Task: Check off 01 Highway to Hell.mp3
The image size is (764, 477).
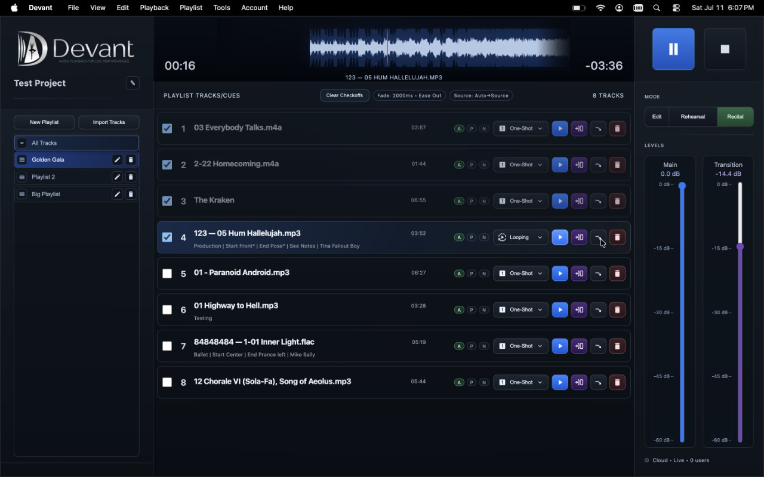Action: (x=167, y=309)
